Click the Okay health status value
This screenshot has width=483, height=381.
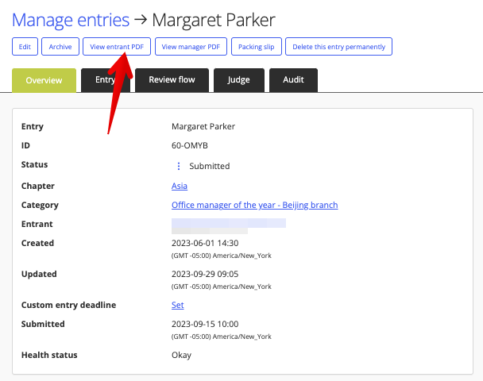[x=181, y=355]
